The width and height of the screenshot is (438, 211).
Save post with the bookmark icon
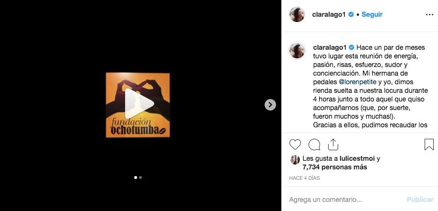(429, 144)
